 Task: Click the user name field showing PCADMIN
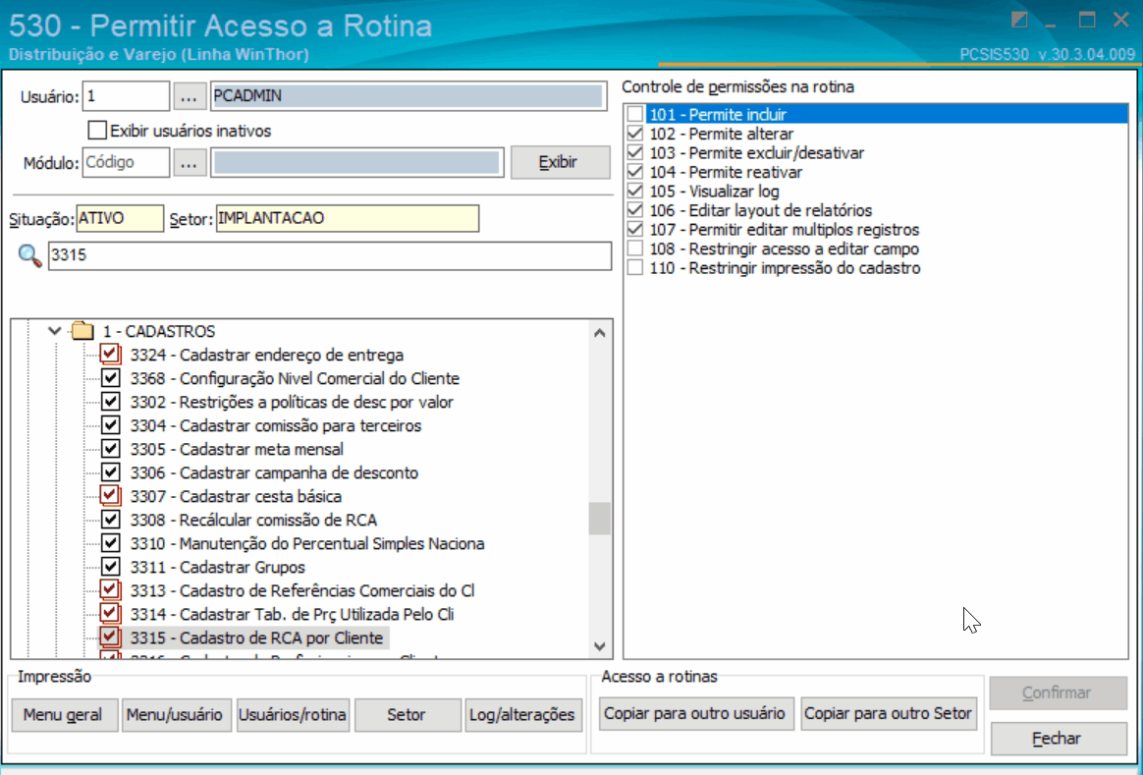click(x=408, y=96)
